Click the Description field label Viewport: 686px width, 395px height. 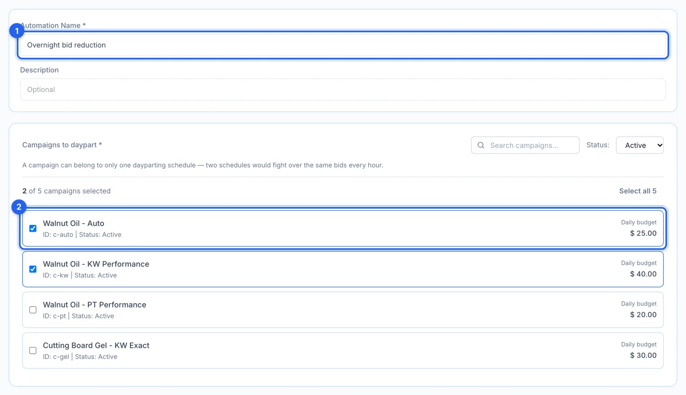point(39,70)
